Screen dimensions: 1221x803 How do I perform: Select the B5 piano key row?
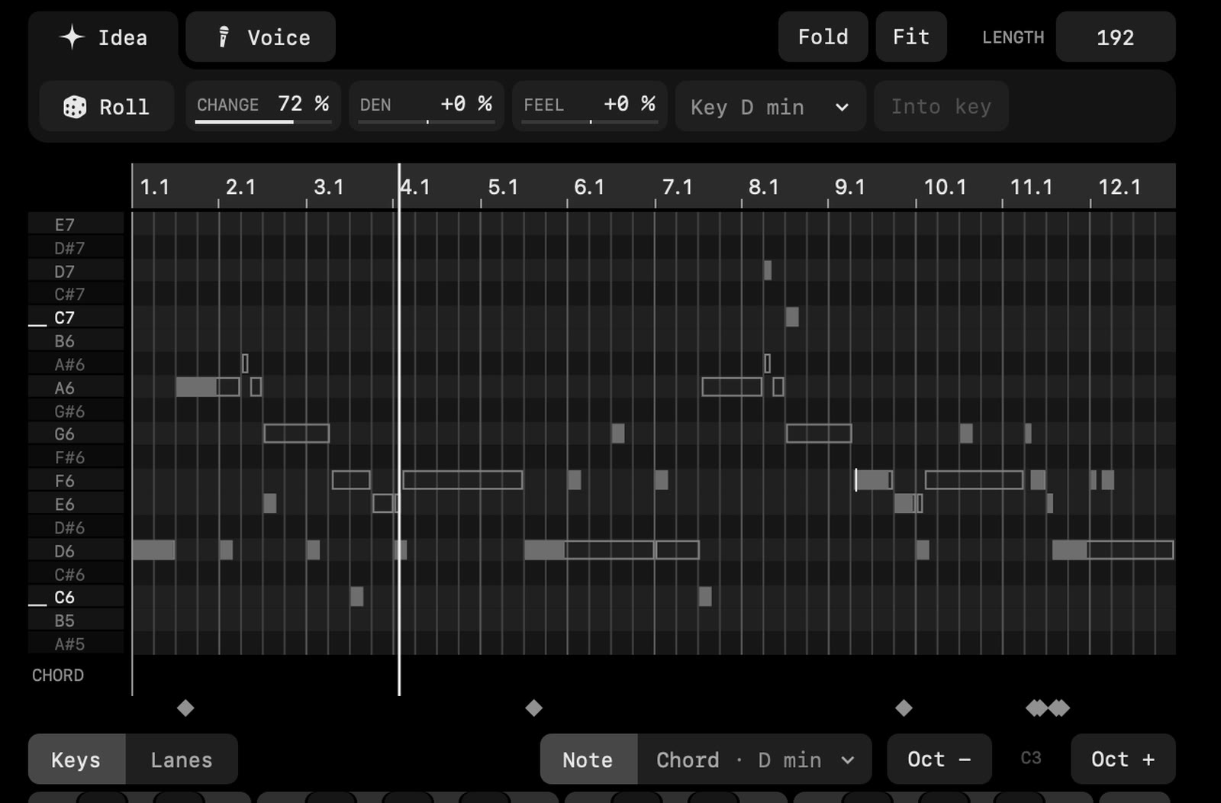tap(76, 621)
